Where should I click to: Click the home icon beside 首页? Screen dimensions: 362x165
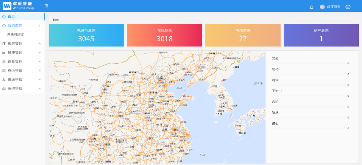[4, 17]
